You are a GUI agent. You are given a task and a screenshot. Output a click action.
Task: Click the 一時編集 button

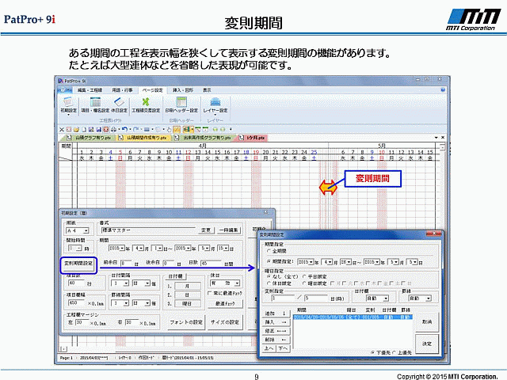coord(229,230)
